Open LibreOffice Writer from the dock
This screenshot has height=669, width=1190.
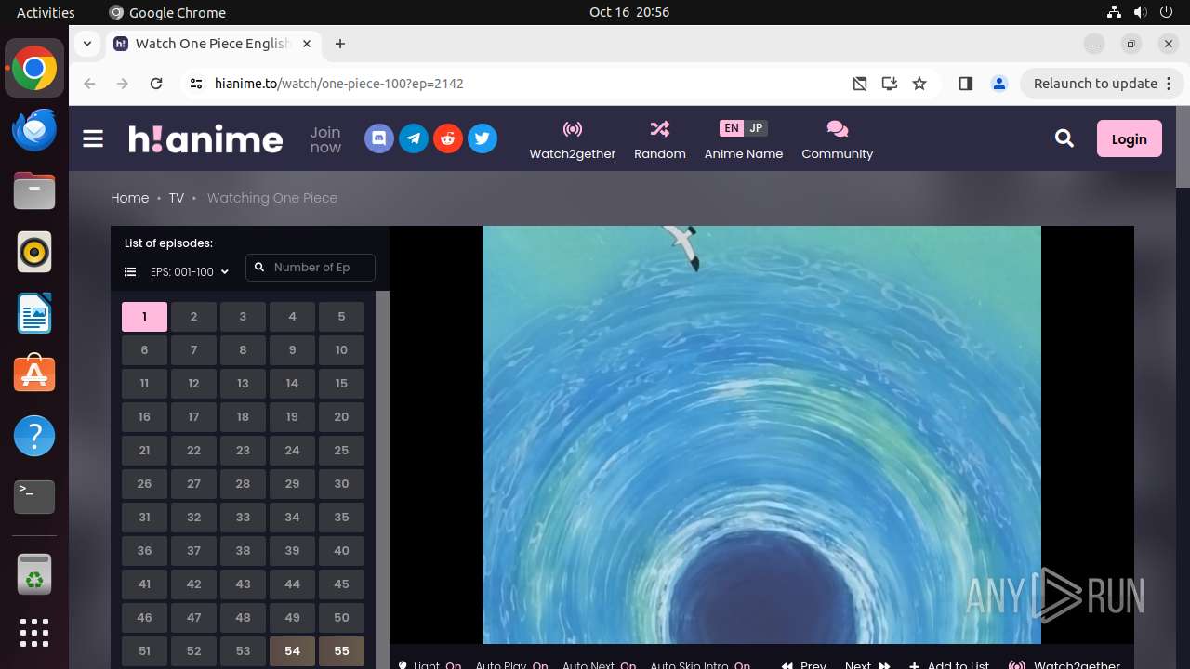pos(34,313)
